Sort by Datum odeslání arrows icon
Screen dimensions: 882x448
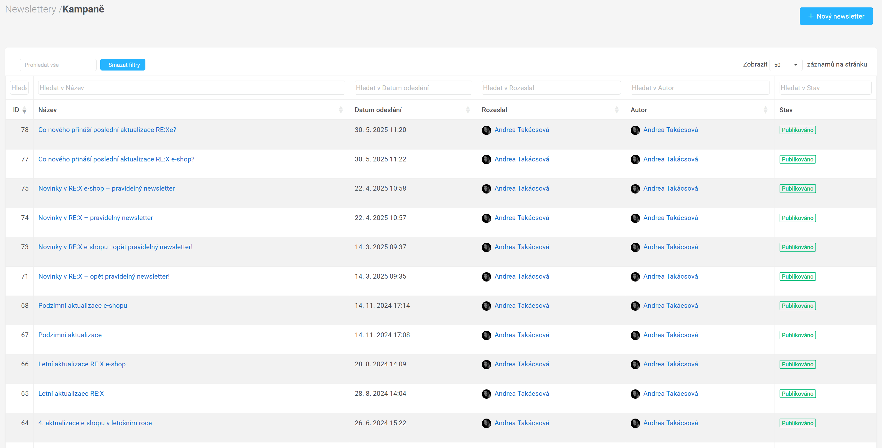[x=468, y=110]
